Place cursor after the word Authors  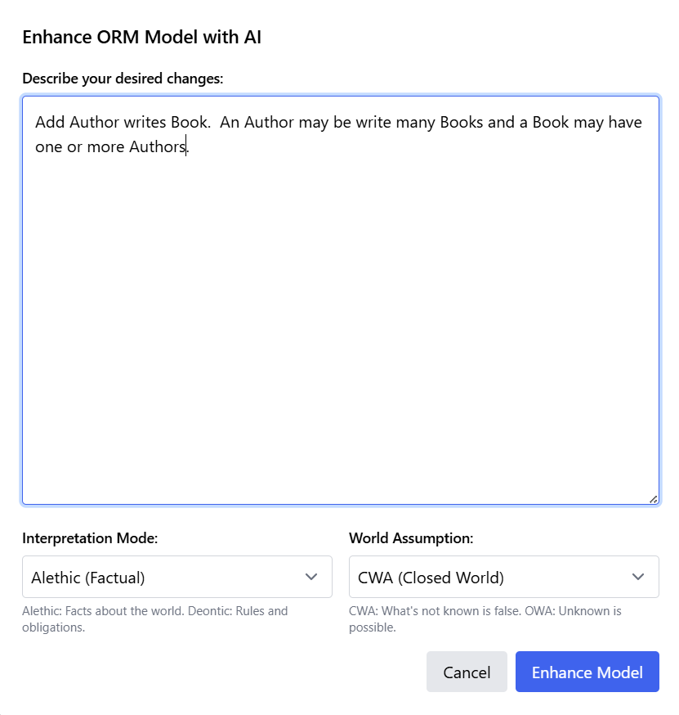[x=186, y=146]
